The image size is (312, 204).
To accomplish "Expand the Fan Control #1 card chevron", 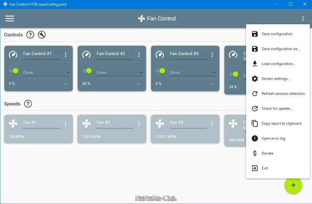I will coord(65,84).
